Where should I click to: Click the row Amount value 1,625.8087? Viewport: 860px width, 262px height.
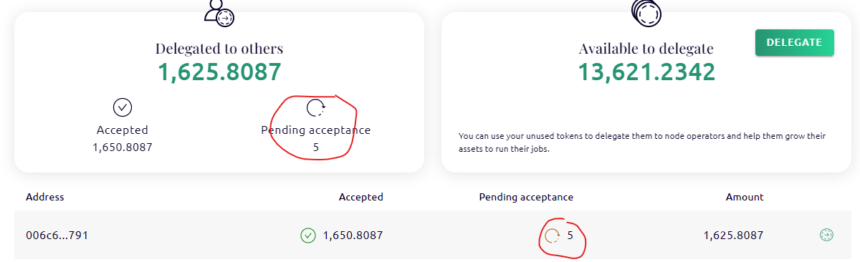click(734, 235)
